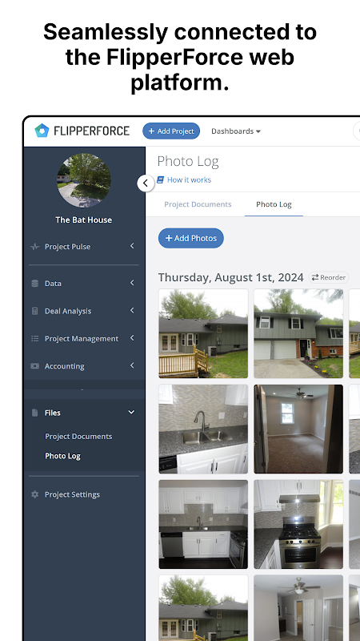Click the Accounting money icon
Screen dimensions: 360x641
click(x=34, y=366)
